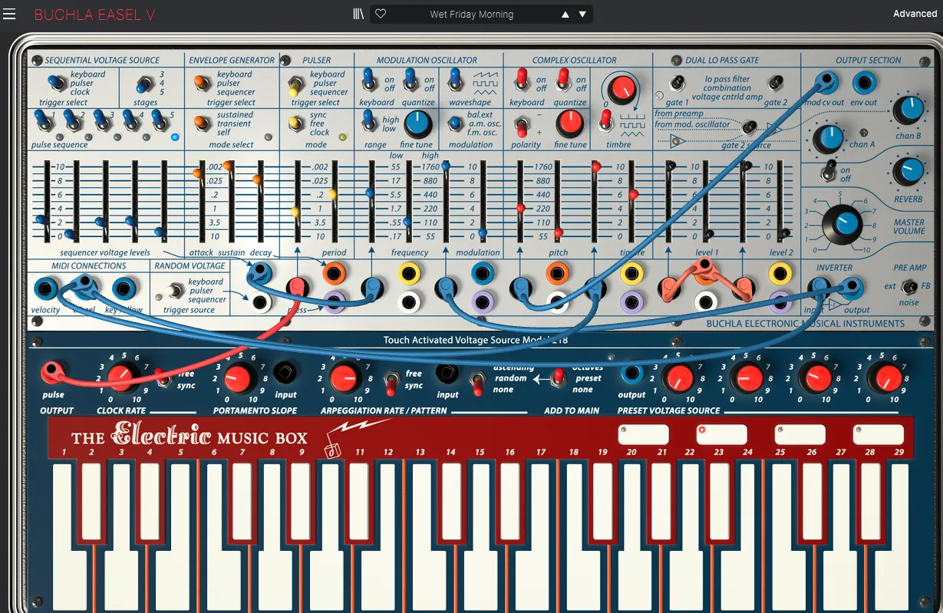The width and height of the screenshot is (943, 613).
Task: Click the MASTER VOLUME knob
Action: (x=842, y=225)
